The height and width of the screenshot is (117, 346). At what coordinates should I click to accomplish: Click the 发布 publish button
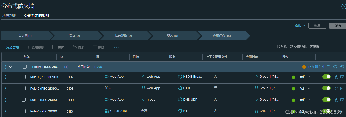(x=338, y=26)
